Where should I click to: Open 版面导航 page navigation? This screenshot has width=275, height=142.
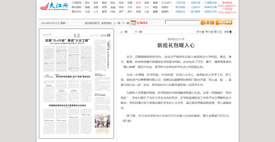(x=106, y=23)
